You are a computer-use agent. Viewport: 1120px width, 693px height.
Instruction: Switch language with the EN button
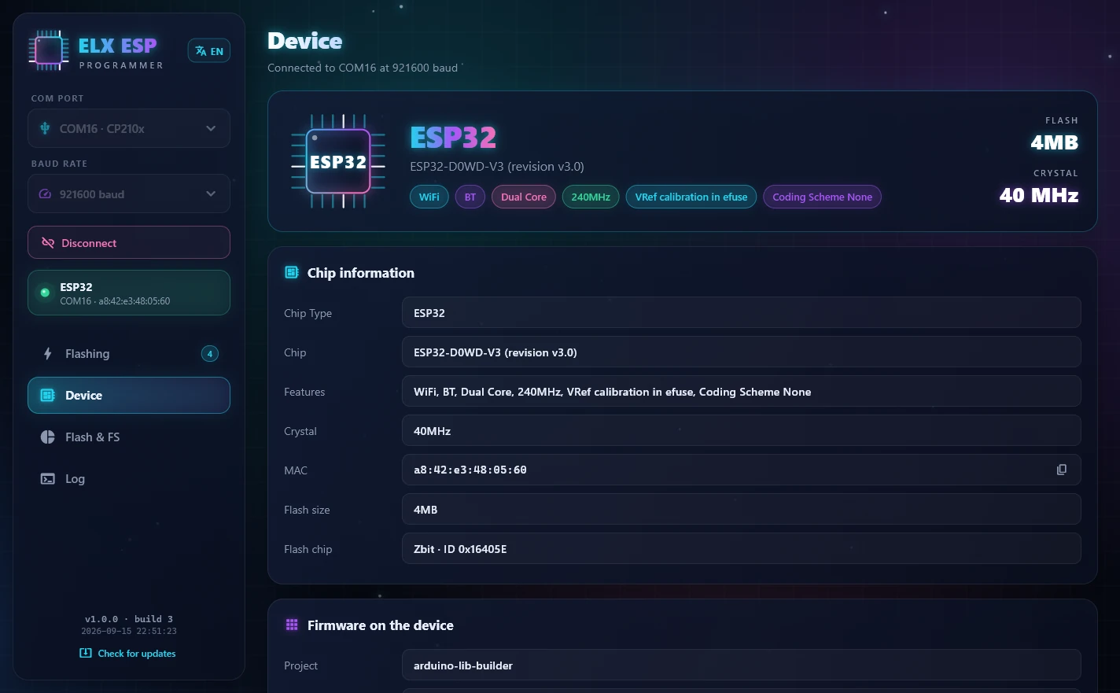click(x=209, y=50)
